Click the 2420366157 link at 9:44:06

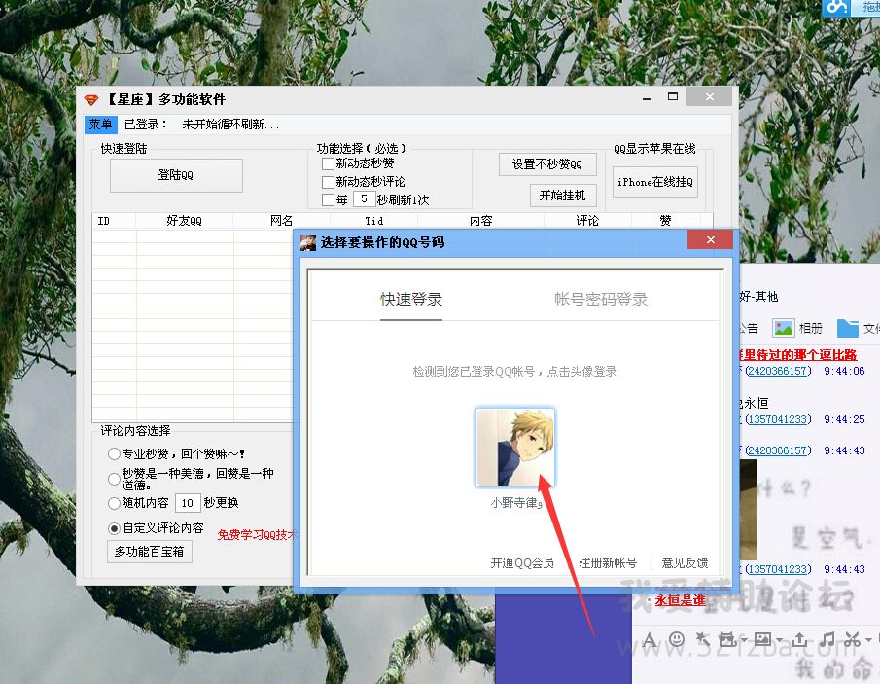pyautogui.click(x=778, y=371)
